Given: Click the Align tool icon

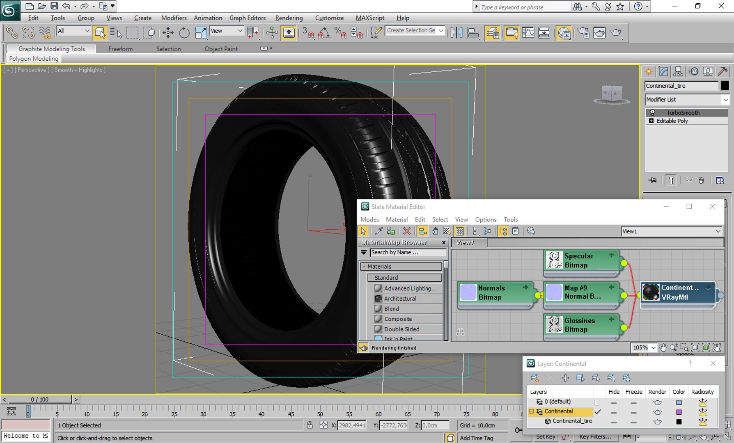Looking at the screenshot, I should click(473, 32).
